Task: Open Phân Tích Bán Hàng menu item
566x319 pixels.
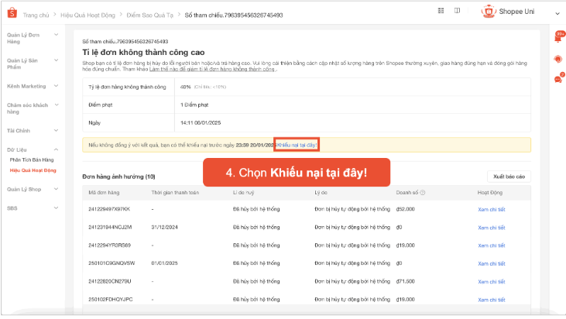Action: pos(32,159)
